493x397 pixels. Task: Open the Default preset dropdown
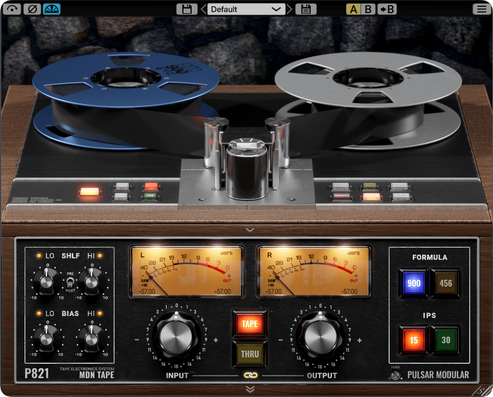pos(246,9)
